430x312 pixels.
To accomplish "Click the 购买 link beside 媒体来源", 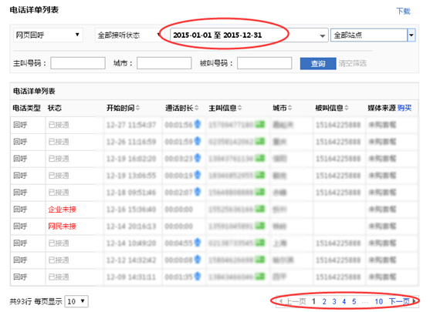I will tap(405, 108).
